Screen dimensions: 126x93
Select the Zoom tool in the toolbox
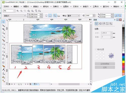tap(3, 33)
